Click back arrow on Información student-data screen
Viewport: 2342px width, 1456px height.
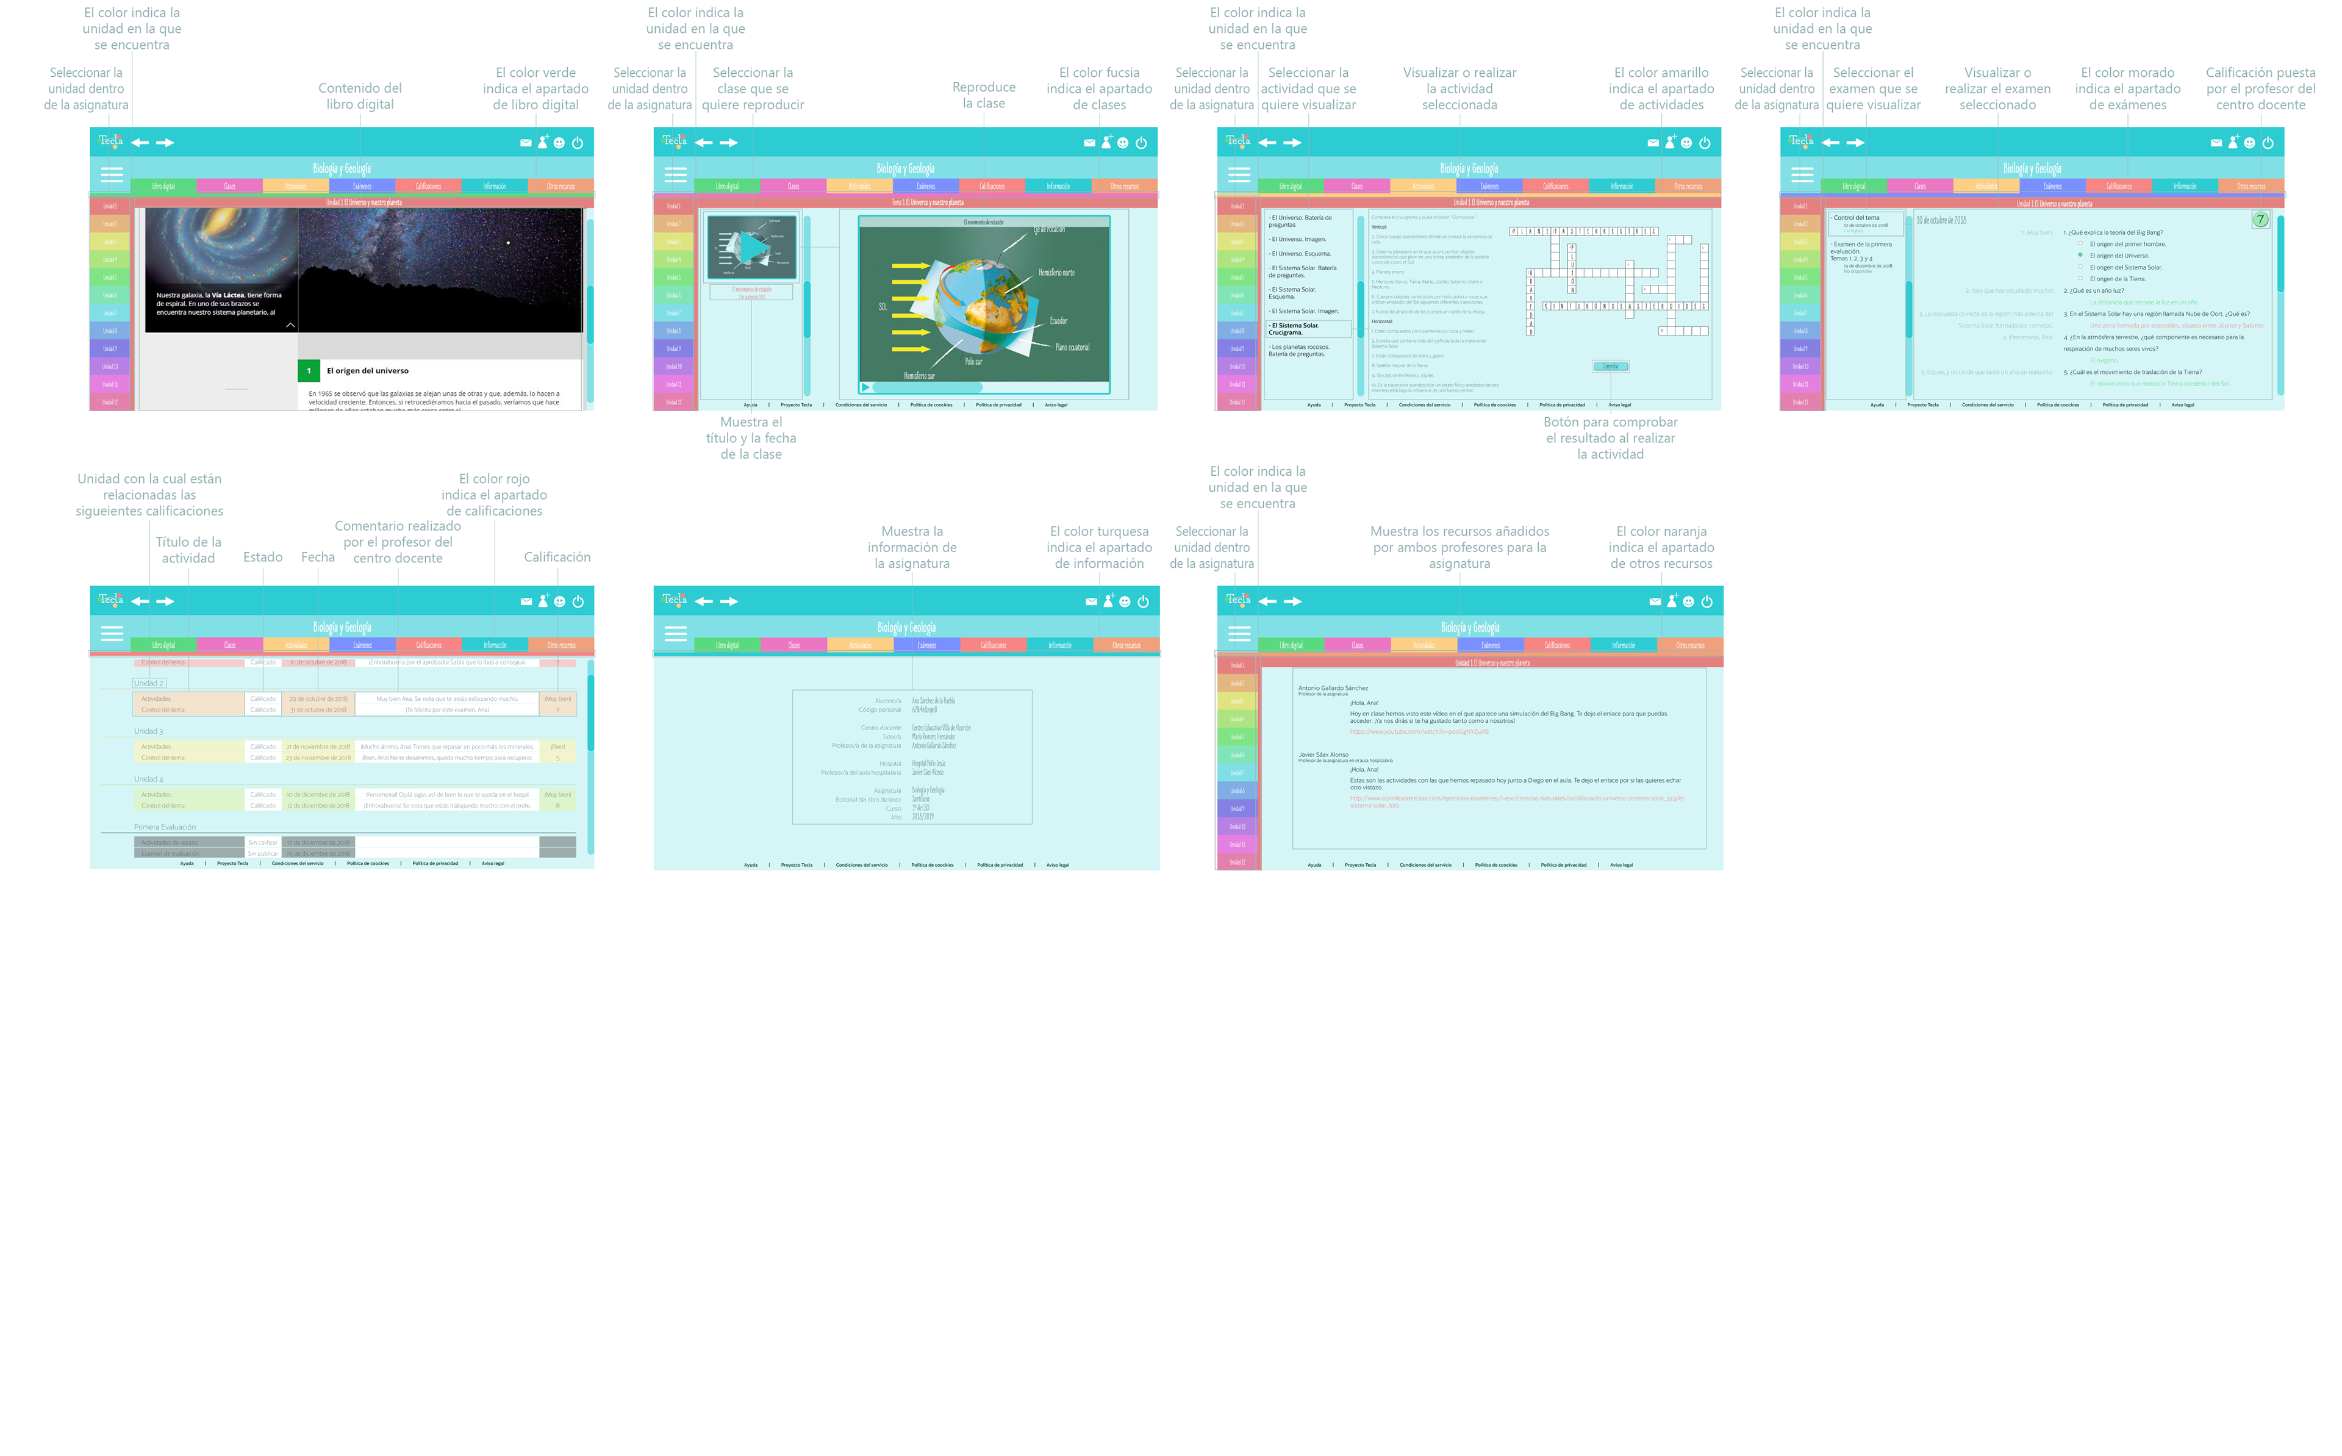tap(704, 602)
